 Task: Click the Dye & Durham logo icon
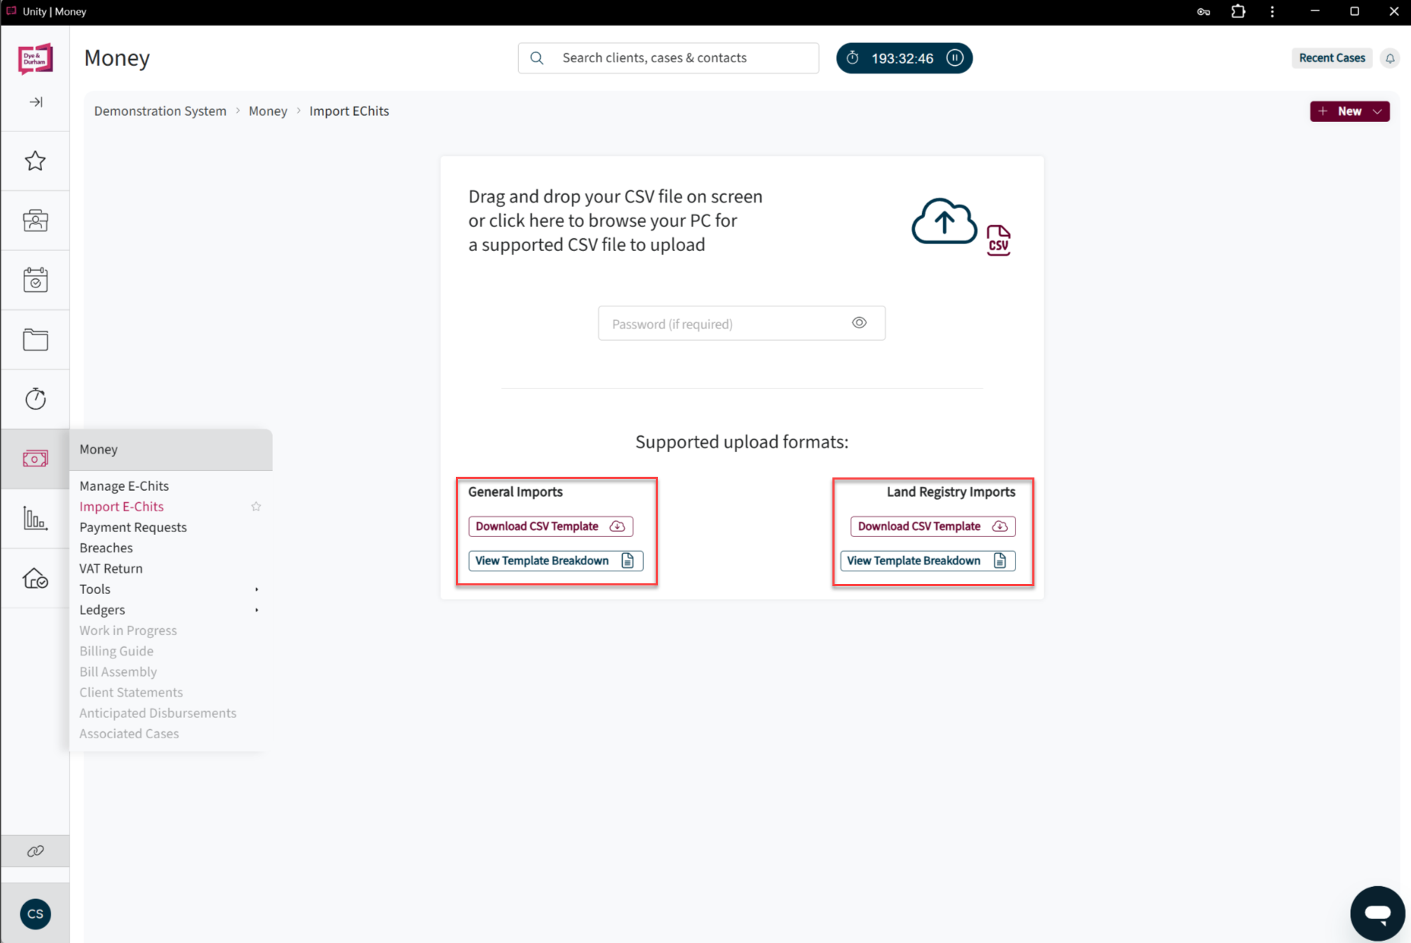pos(35,59)
